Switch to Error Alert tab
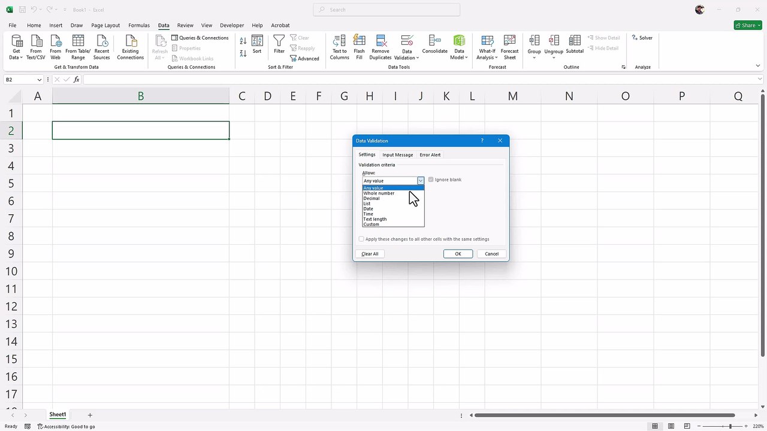The width and height of the screenshot is (767, 431). pos(430,154)
